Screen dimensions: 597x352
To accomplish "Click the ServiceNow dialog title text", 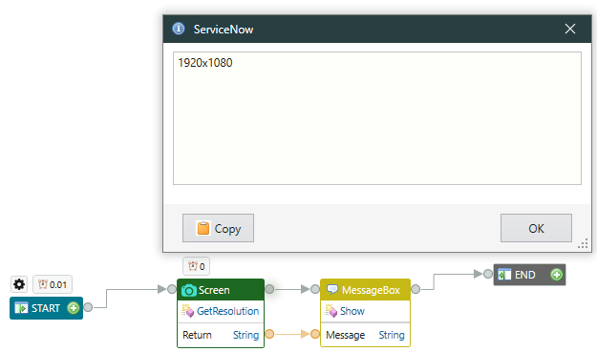I will click(224, 30).
